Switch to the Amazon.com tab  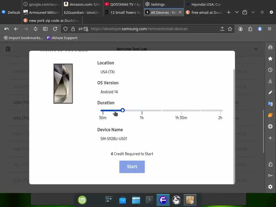click(82, 4)
